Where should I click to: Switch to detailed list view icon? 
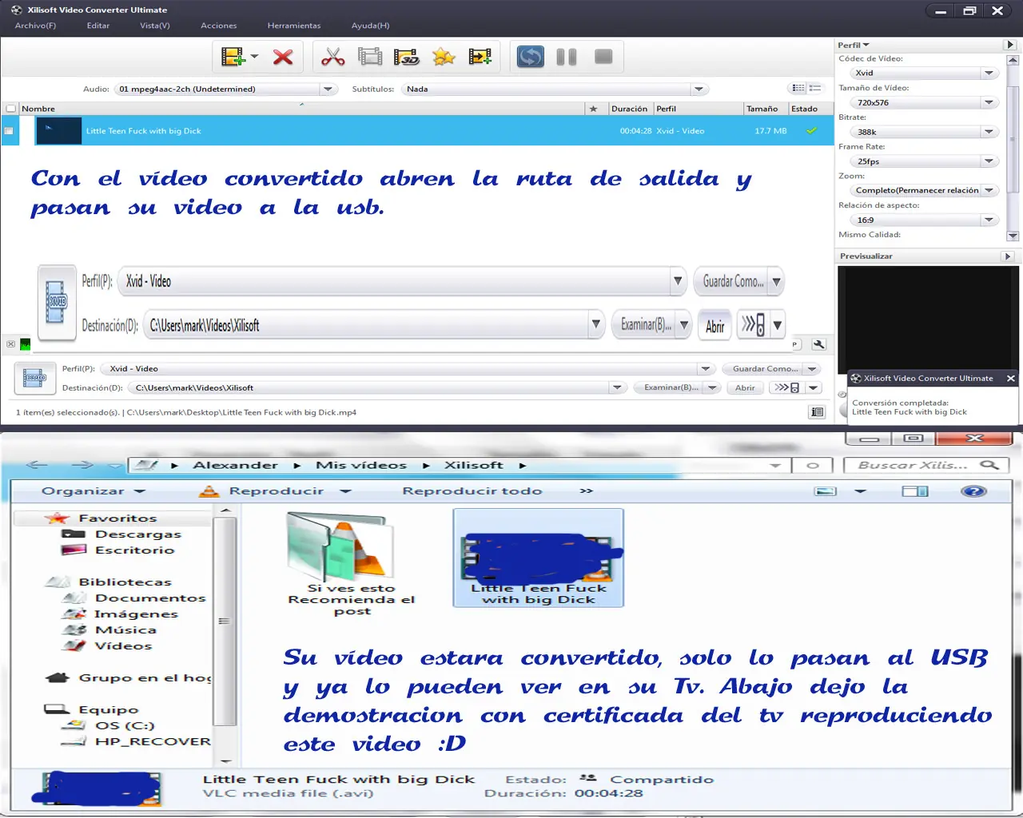point(798,88)
